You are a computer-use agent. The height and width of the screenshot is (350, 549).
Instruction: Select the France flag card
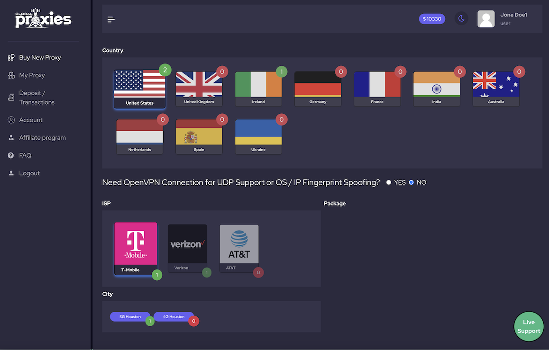(x=377, y=89)
